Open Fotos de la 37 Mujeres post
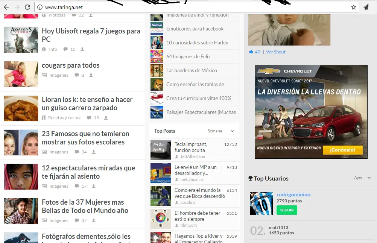 (85, 206)
